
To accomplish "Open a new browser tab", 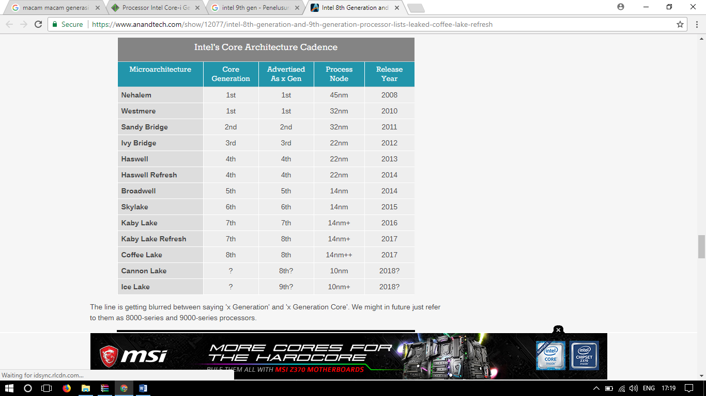I will pyautogui.click(x=416, y=8).
